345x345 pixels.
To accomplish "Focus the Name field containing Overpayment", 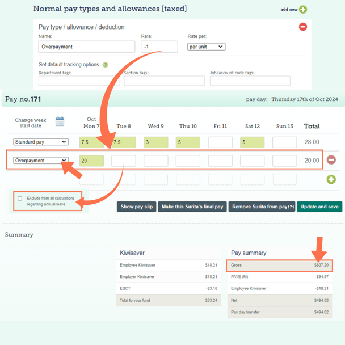I will [87, 47].
